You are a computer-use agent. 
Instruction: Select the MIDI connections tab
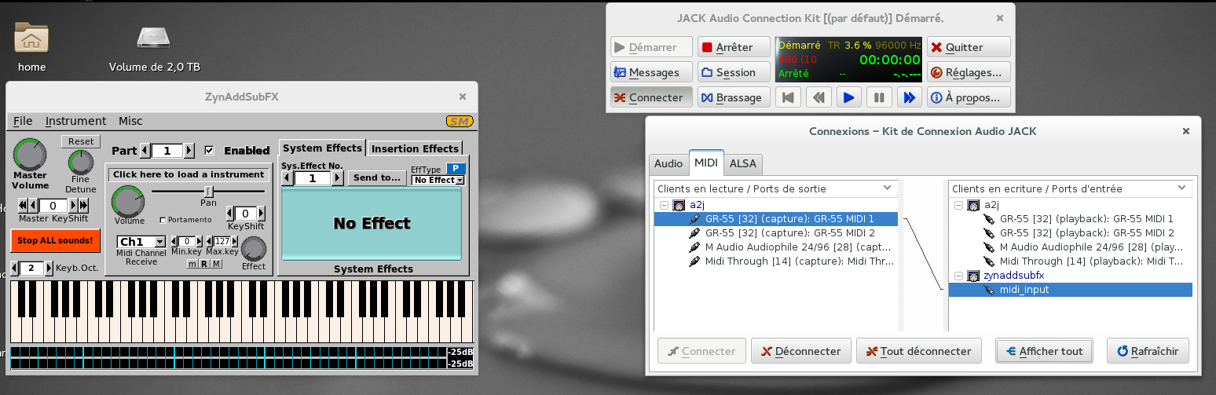point(706,163)
